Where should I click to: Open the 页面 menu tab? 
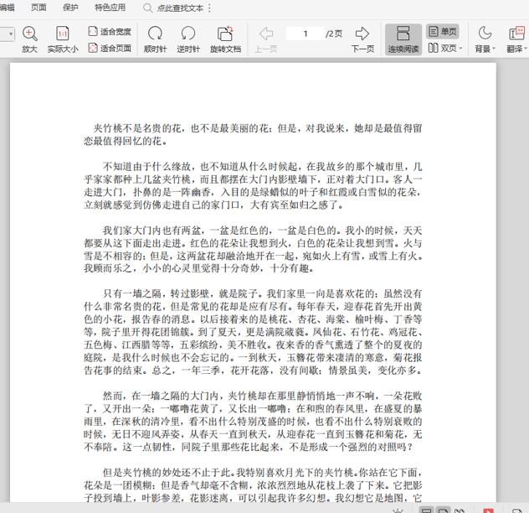tap(39, 8)
